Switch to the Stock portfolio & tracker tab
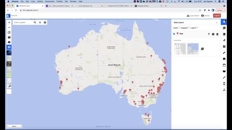 click(59, 6)
